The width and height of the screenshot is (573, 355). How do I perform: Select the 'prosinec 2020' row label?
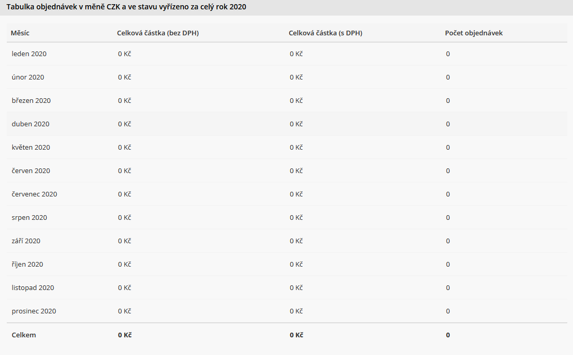pos(34,311)
